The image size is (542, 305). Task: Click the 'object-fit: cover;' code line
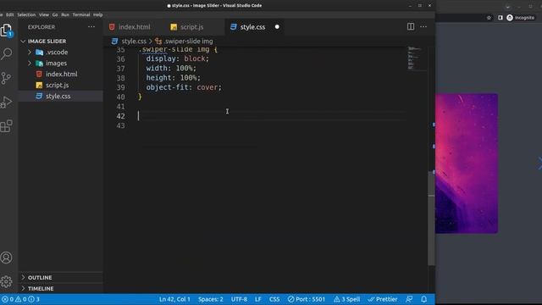coord(184,87)
